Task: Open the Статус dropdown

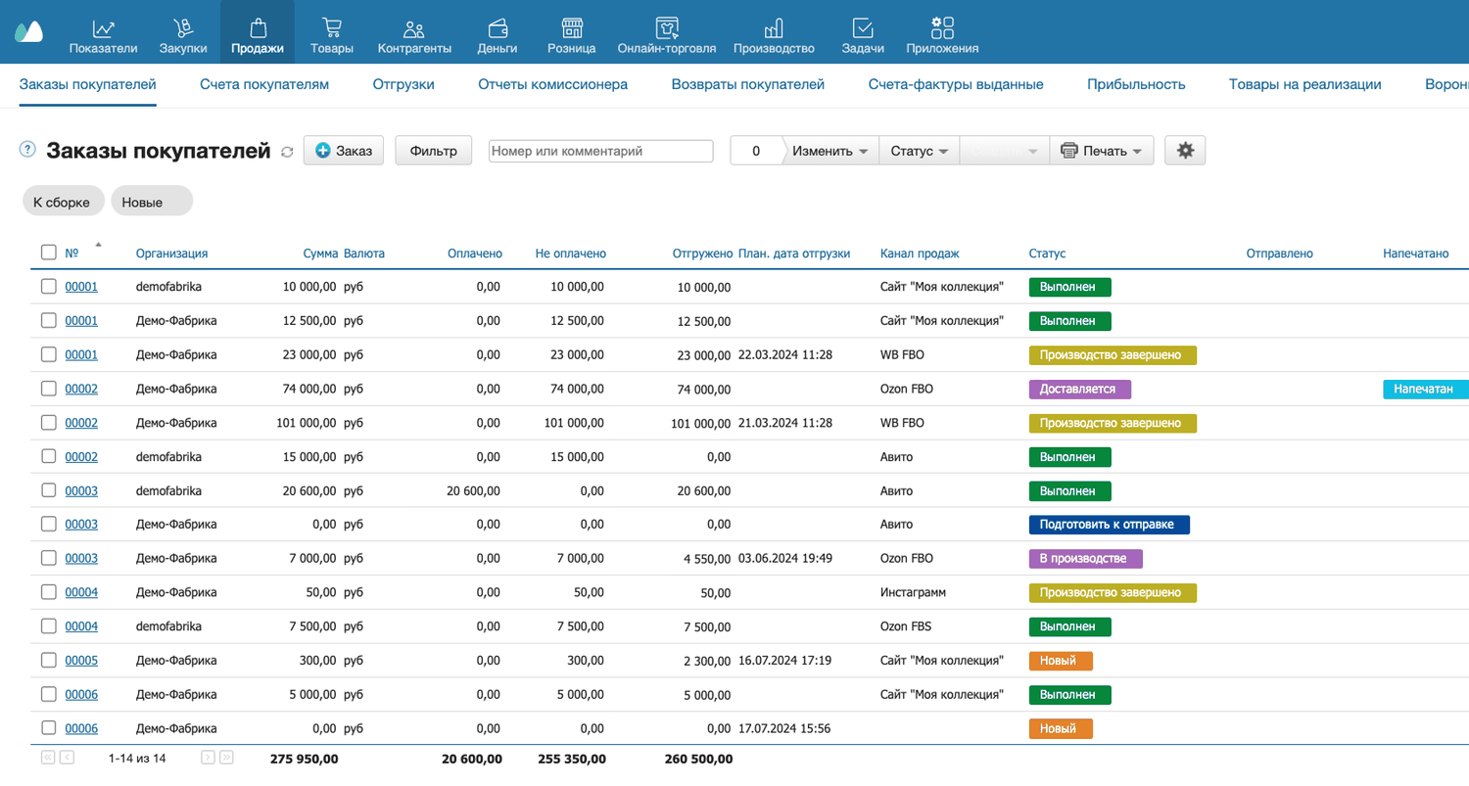Action: pos(920,151)
